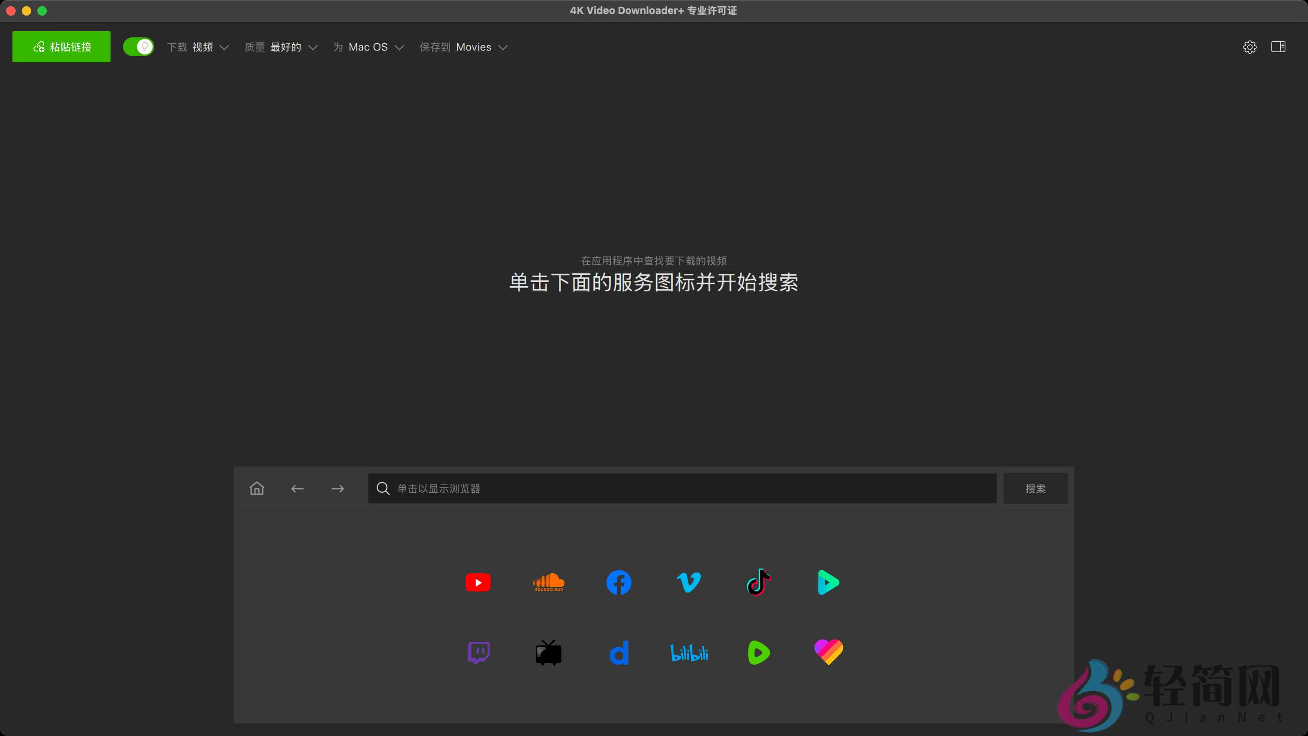Image resolution: width=1308 pixels, height=736 pixels.
Task: Toggle the Smart Mode switch
Action: click(x=139, y=46)
